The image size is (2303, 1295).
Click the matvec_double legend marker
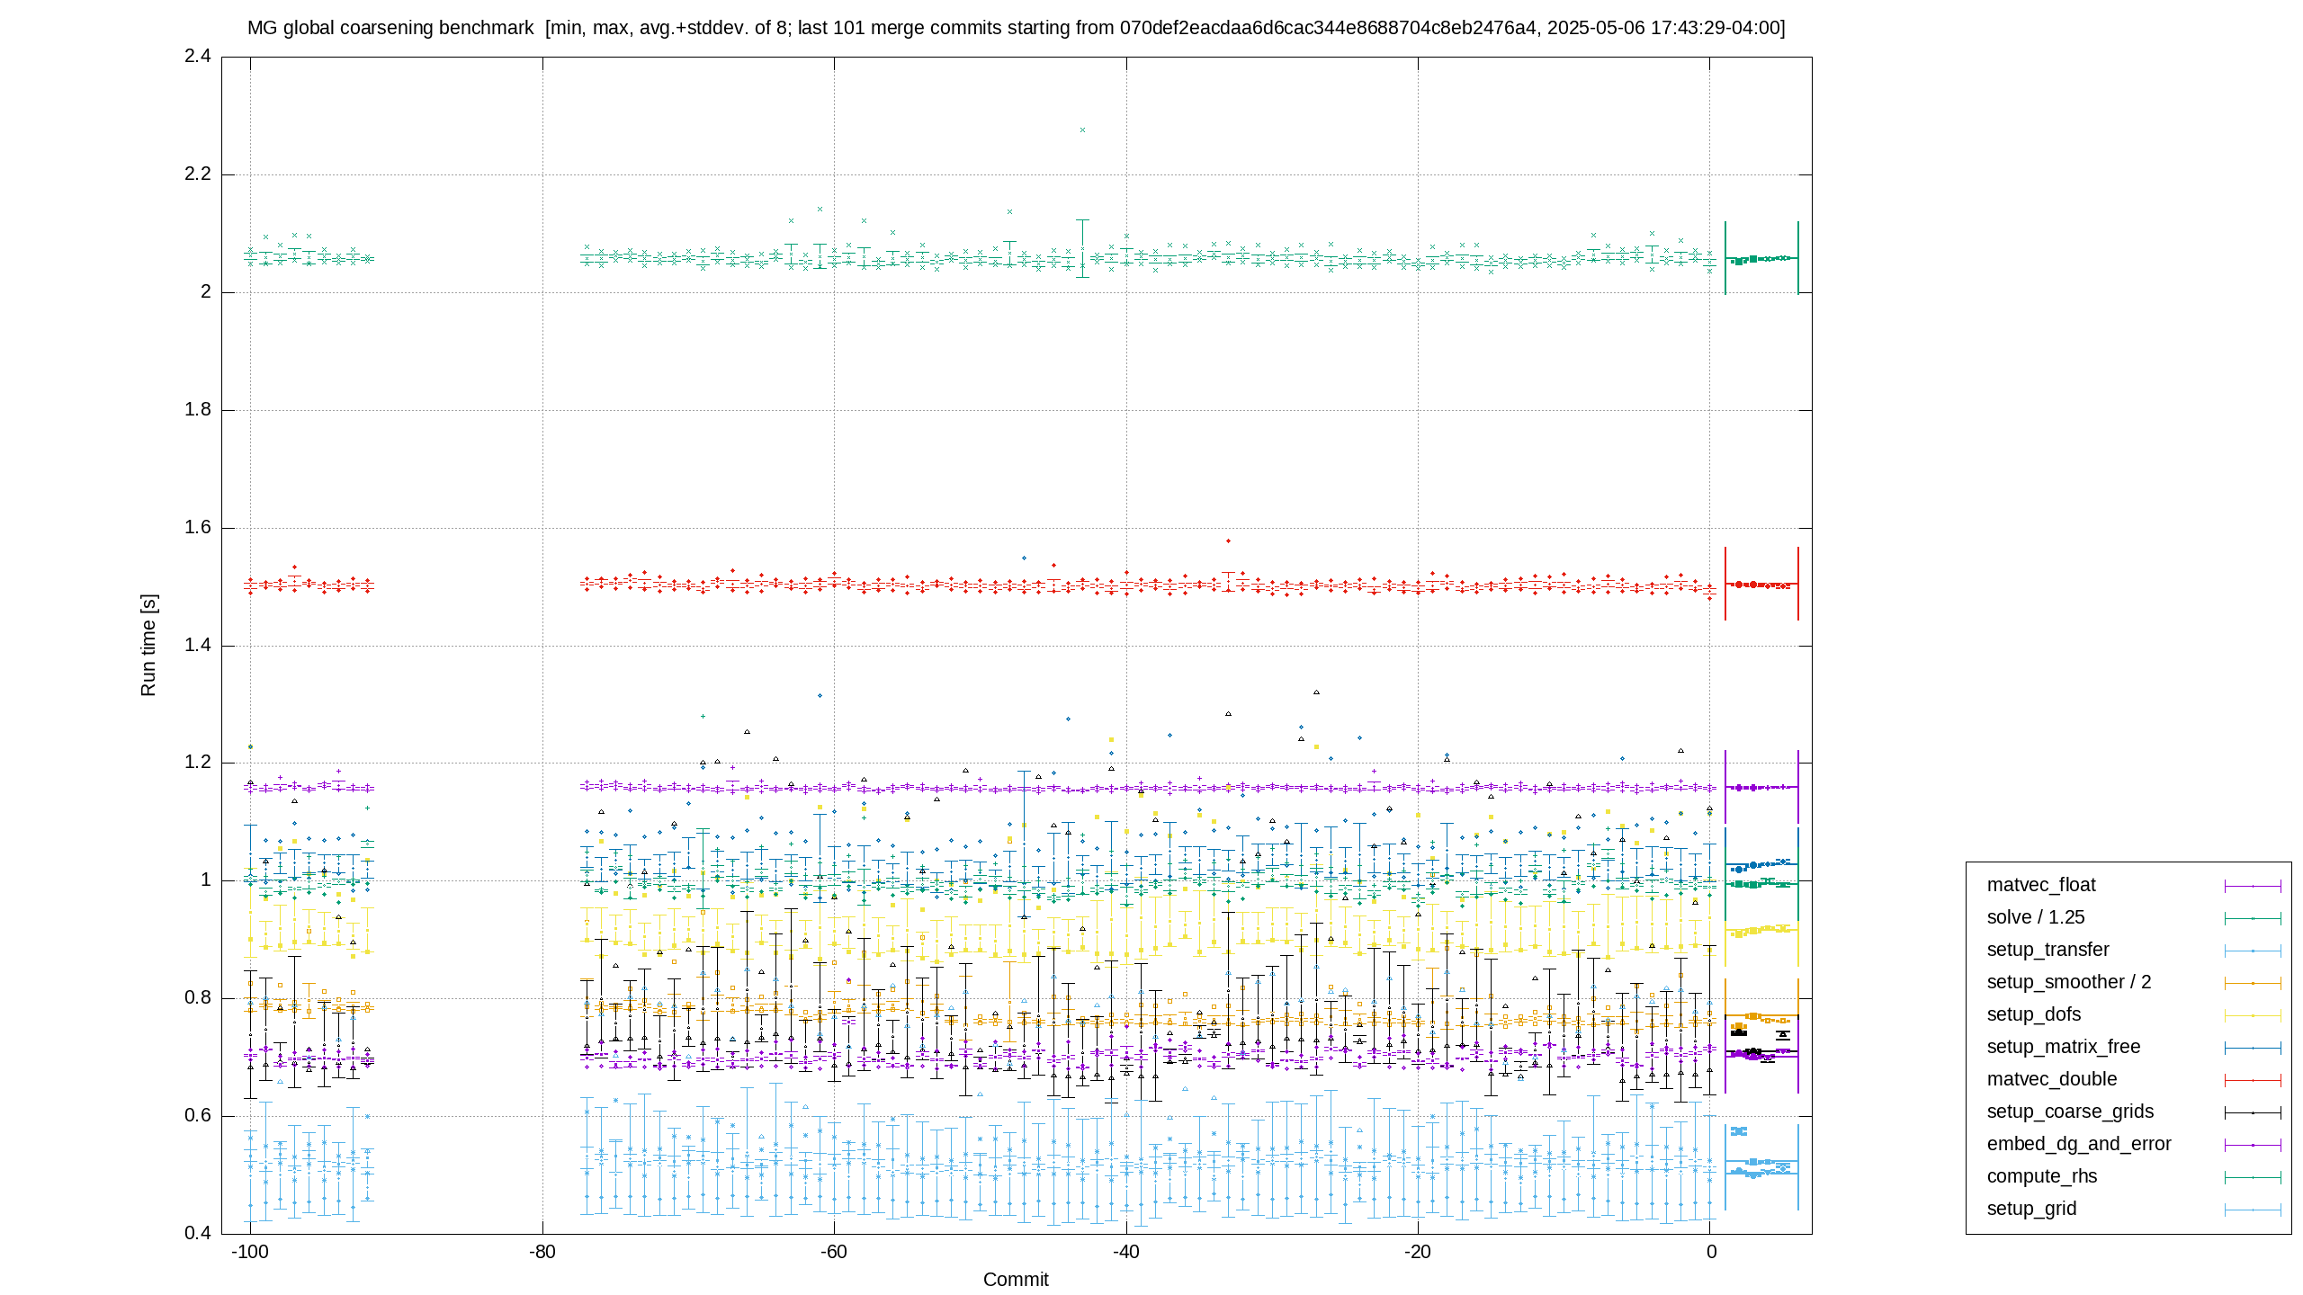point(2253,1080)
